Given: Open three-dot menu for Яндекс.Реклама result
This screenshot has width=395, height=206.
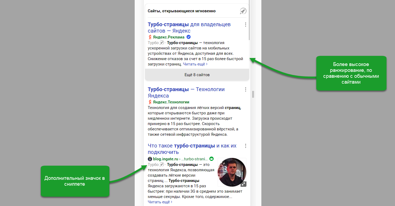Looking at the screenshot, I should coord(245,25).
